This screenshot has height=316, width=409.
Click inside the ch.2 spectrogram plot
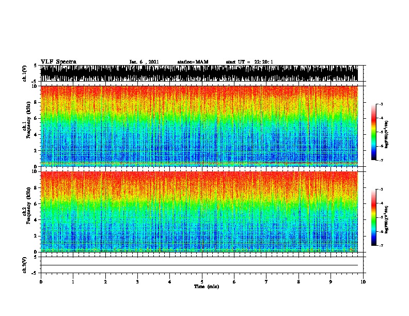pos(199,212)
